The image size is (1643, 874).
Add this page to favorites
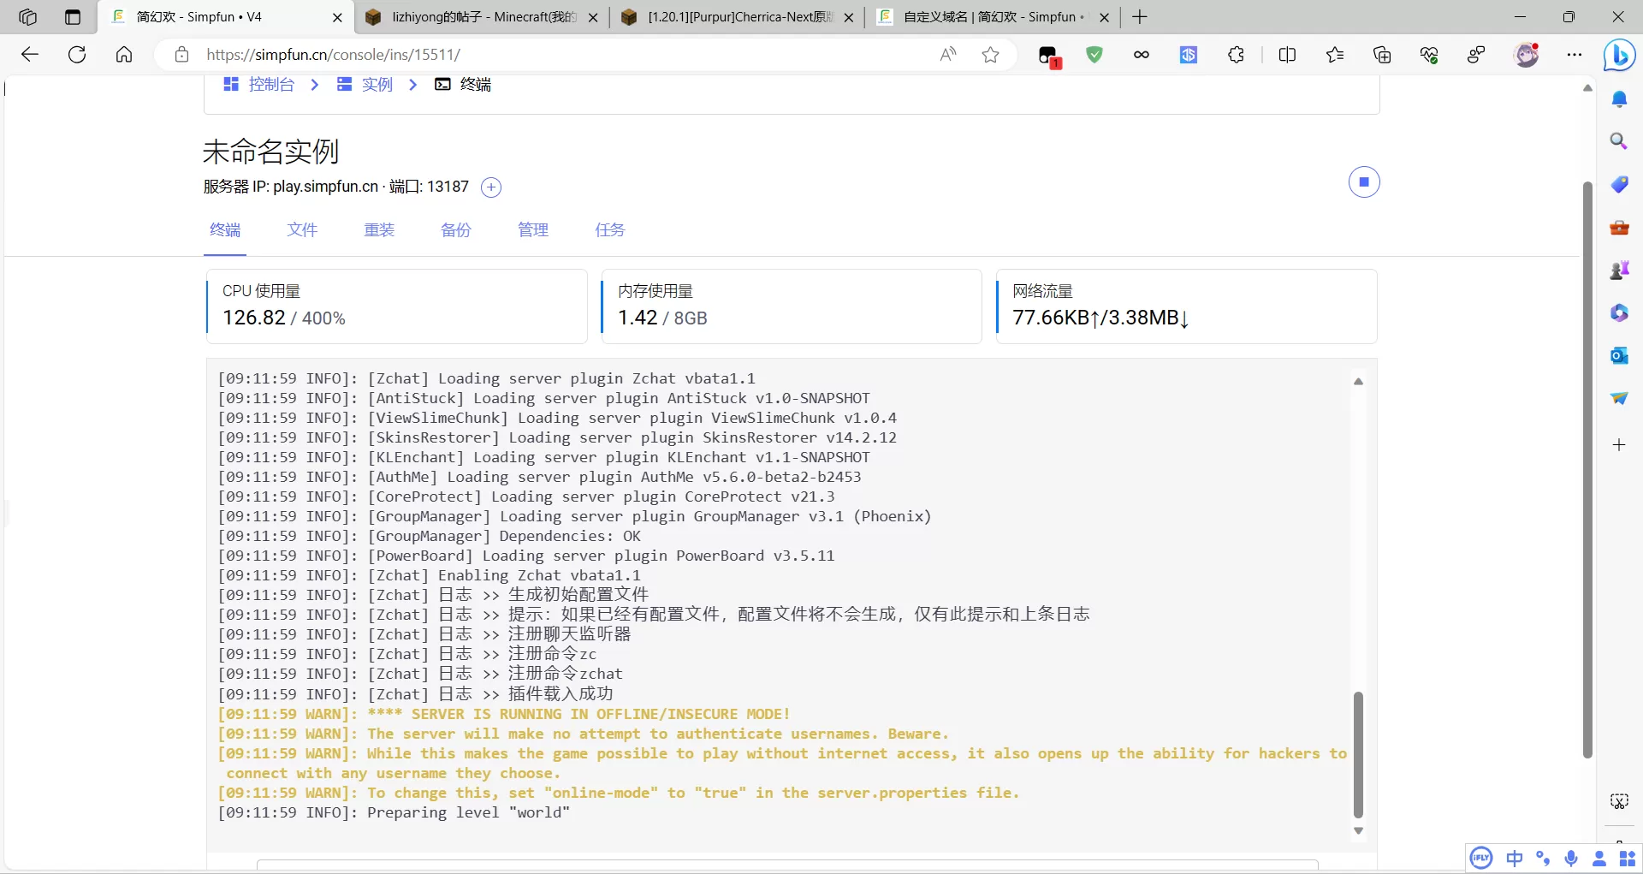pyautogui.click(x=990, y=55)
